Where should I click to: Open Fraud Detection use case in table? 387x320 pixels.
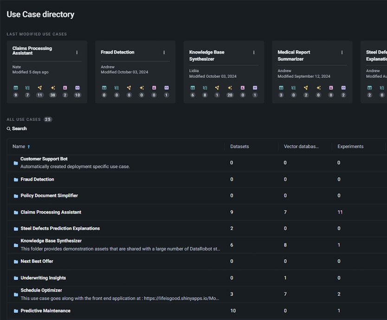tap(37, 179)
